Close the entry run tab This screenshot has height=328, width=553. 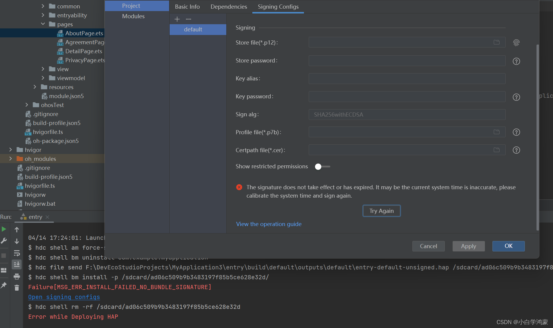pos(47,217)
